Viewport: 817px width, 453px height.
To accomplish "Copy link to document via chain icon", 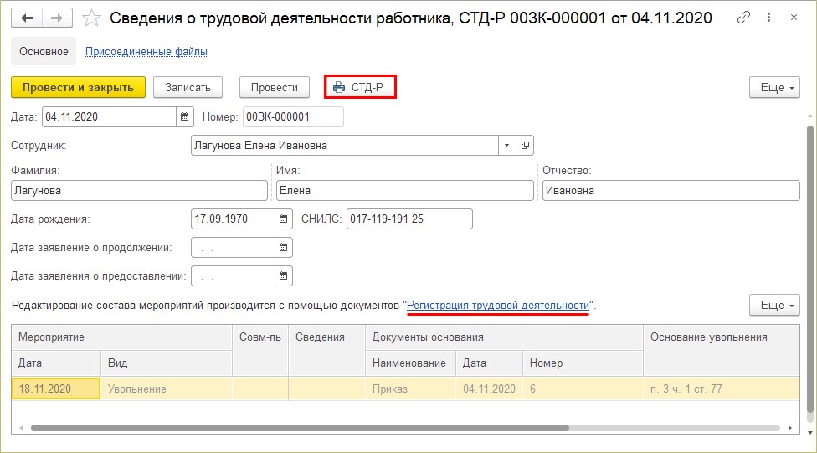I will pyautogui.click(x=743, y=18).
